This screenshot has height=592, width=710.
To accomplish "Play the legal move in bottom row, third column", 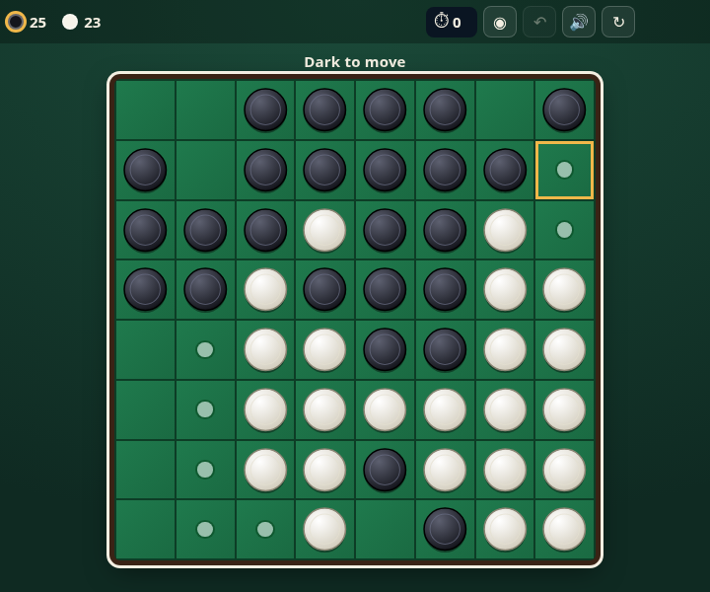I will tap(265, 529).
